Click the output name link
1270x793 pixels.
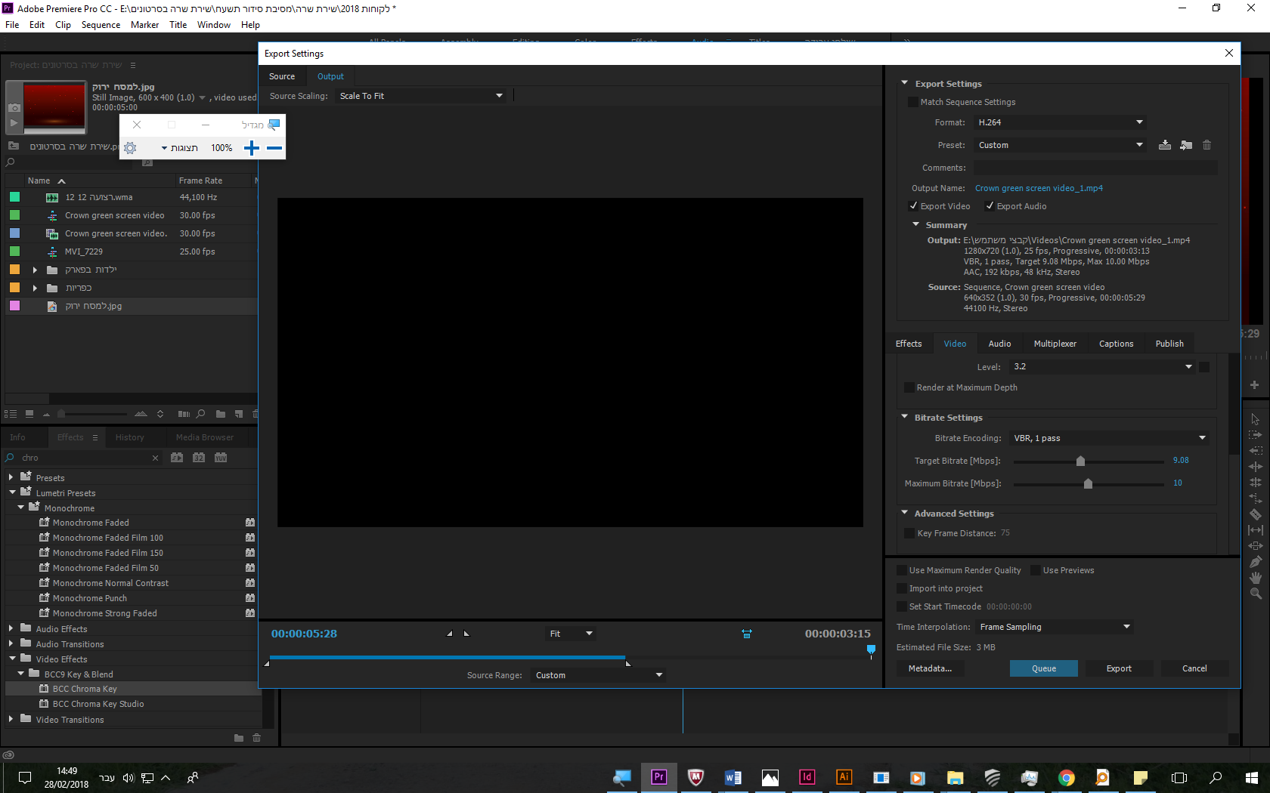click(1038, 188)
